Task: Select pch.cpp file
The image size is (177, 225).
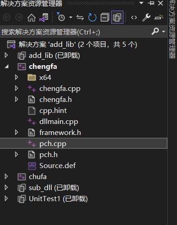Action: (x=53, y=144)
